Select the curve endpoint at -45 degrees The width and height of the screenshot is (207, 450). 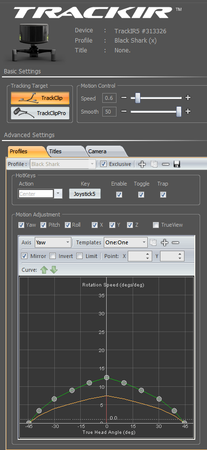[29, 423]
